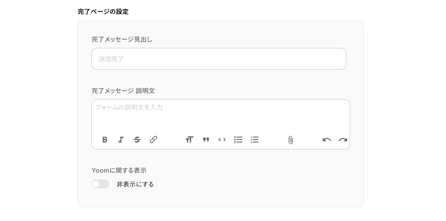Screen dimensions: 446x221
Task: Toggle bold formatting in the description editor
Action: coord(105,140)
